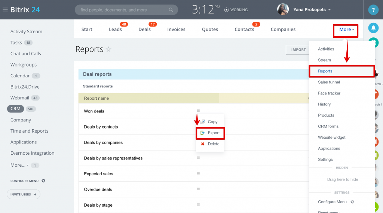Screen dimensions: 383x213
Task: Open the help question mark button
Action: coord(373,10)
